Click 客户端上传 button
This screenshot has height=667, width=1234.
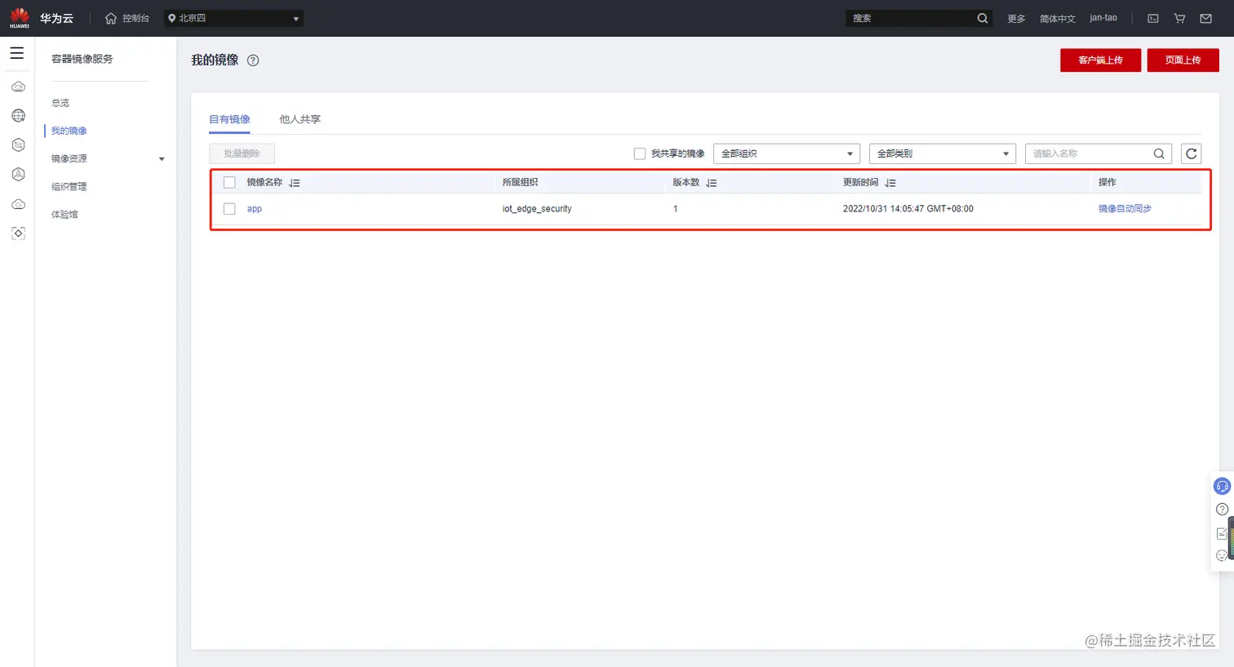(1100, 60)
